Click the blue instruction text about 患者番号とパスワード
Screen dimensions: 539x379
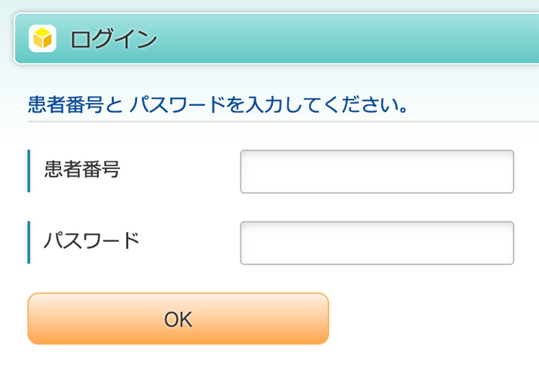point(217,104)
